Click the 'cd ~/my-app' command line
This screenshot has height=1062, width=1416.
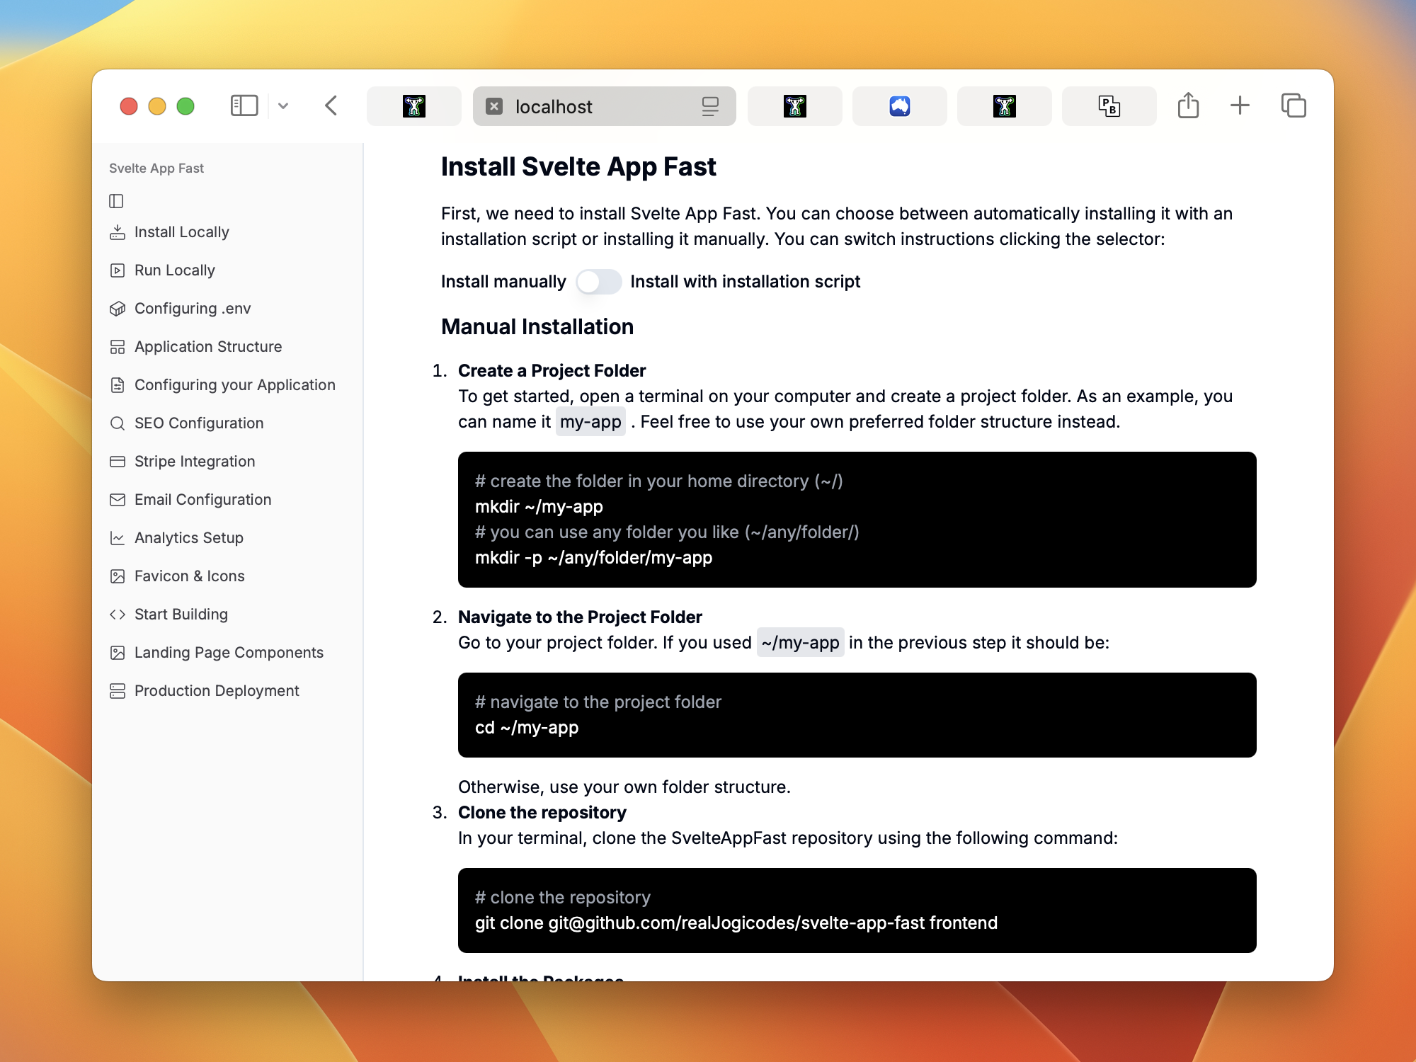point(527,728)
